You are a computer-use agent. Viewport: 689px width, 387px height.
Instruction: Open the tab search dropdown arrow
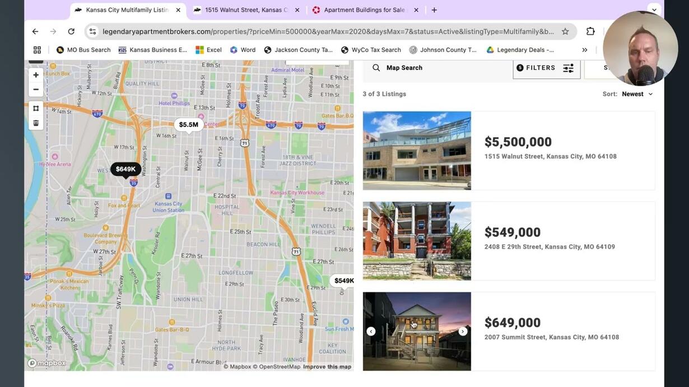pyautogui.click(x=654, y=10)
